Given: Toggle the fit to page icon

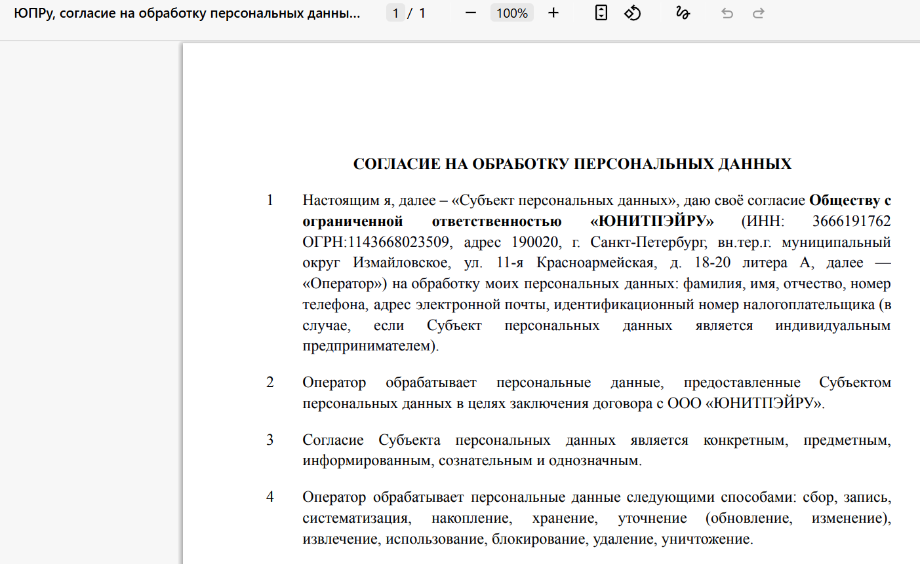Looking at the screenshot, I should tap(601, 13).
